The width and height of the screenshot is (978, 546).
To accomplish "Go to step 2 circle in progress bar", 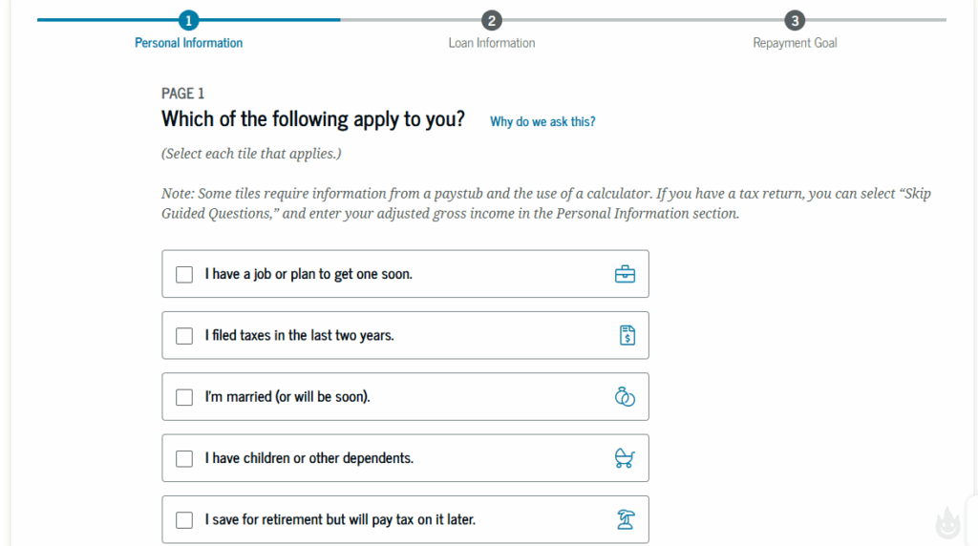I will tap(492, 21).
